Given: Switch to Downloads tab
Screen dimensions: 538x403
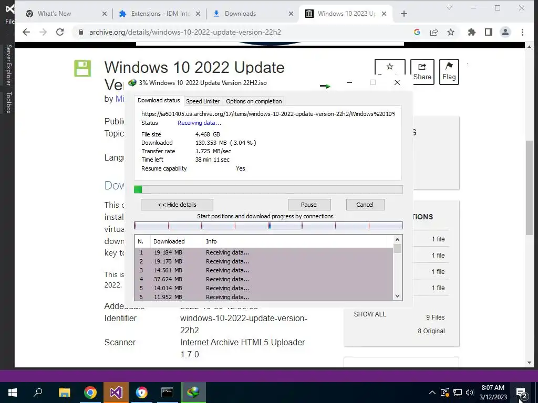Looking at the screenshot, I should pos(252,14).
